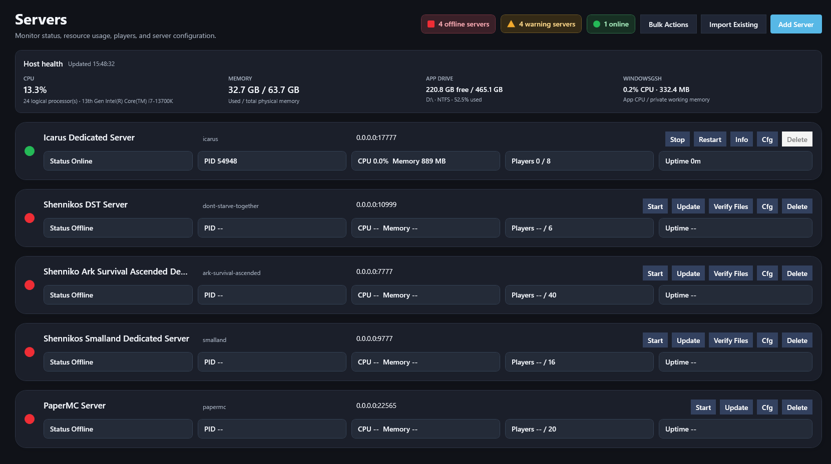This screenshot has height=464, width=831.
Task: Click the Shennikos DST Server title
Action: tap(86, 204)
